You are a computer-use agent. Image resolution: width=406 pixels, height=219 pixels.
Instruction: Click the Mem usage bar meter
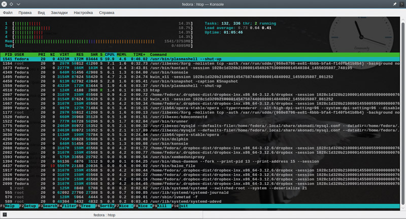tap(98, 42)
